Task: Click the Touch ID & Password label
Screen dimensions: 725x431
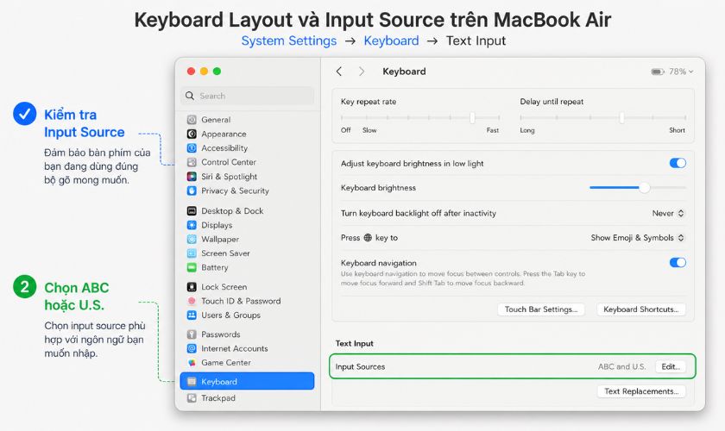Action: (x=241, y=301)
